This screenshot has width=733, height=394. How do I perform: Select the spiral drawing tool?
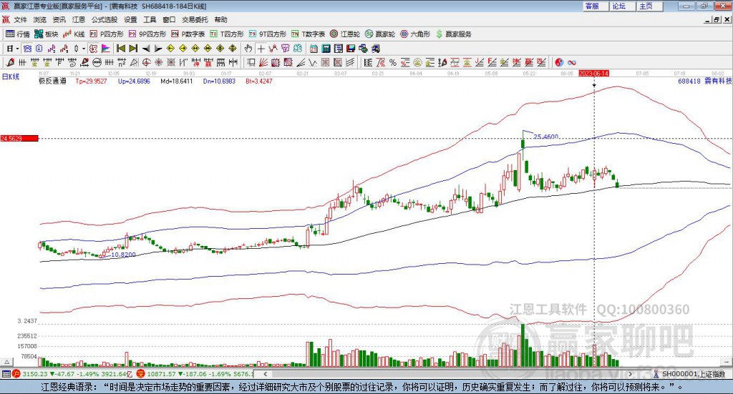(x=72, y=62)
